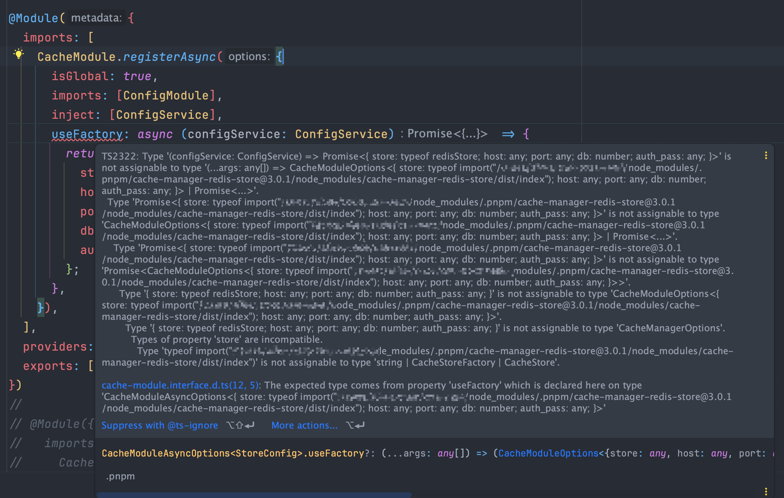784x498 pixels.
Task: Click the isGlobal property name
Action: [80, 76]
